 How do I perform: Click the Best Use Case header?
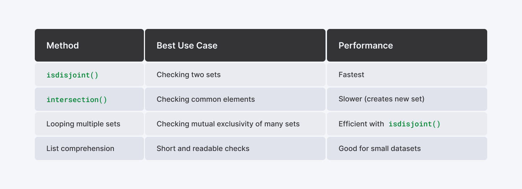click(x=235, y=45)
